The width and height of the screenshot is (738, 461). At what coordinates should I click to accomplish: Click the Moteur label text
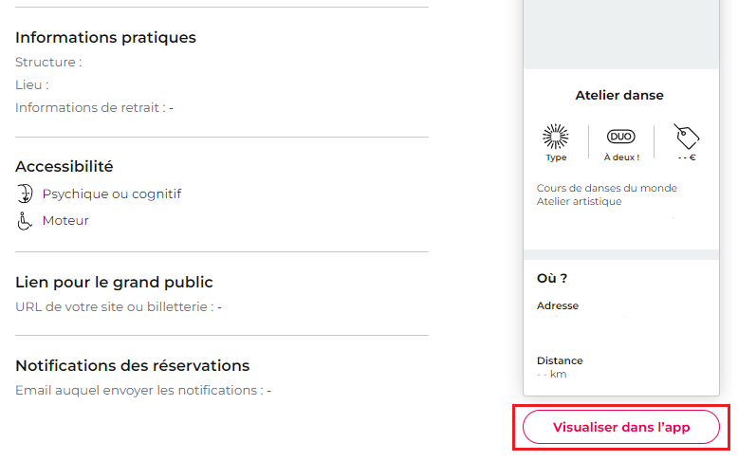pyautogui.click(x=65, y=220)
